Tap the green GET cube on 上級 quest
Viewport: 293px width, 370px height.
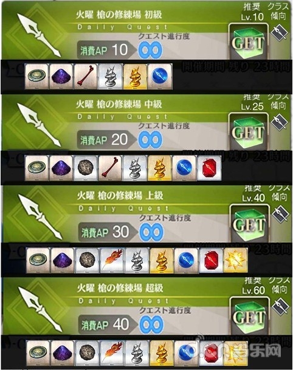point(249,223)
